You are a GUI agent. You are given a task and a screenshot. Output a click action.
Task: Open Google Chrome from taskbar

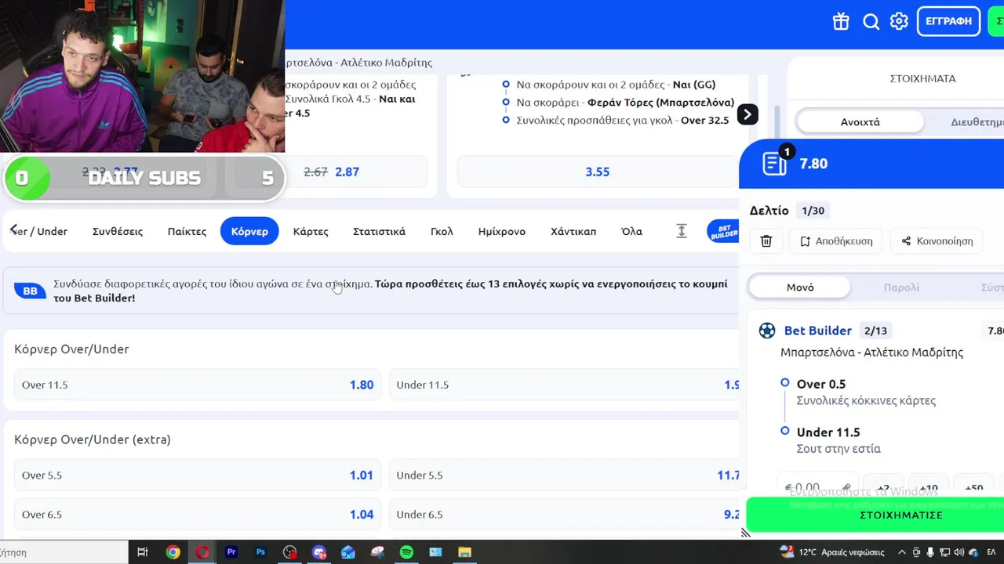(173, 552)
